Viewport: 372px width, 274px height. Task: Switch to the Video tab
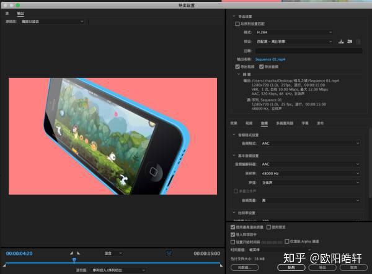coord(249,123)
